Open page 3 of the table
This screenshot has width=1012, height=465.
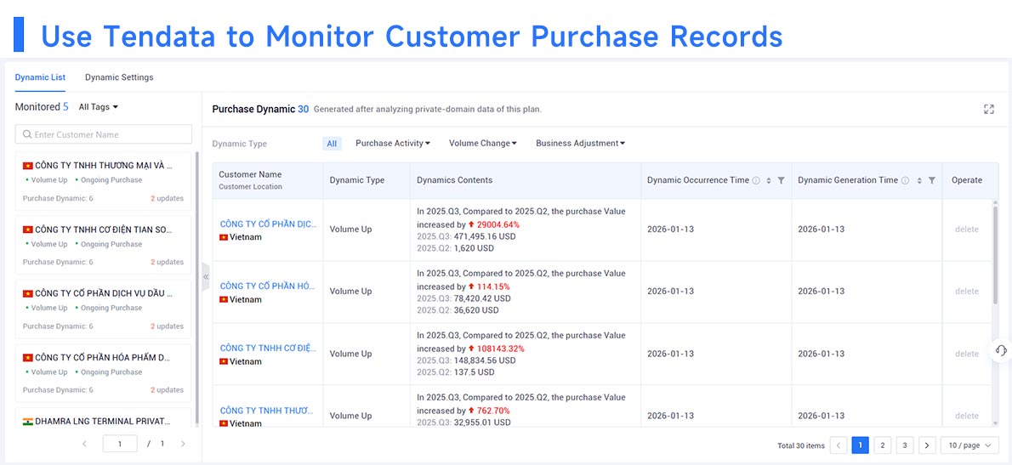pyautogui.click(x=905, y=445)
